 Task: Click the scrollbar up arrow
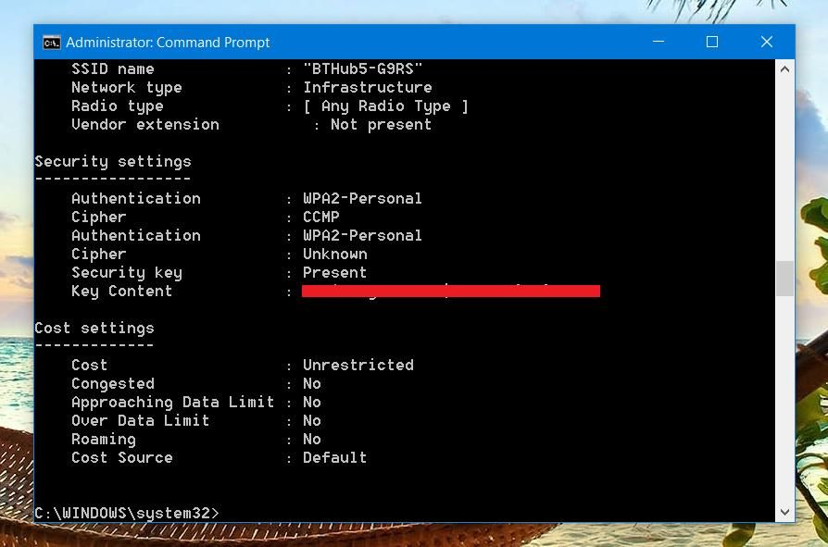(x=784, y=69)
